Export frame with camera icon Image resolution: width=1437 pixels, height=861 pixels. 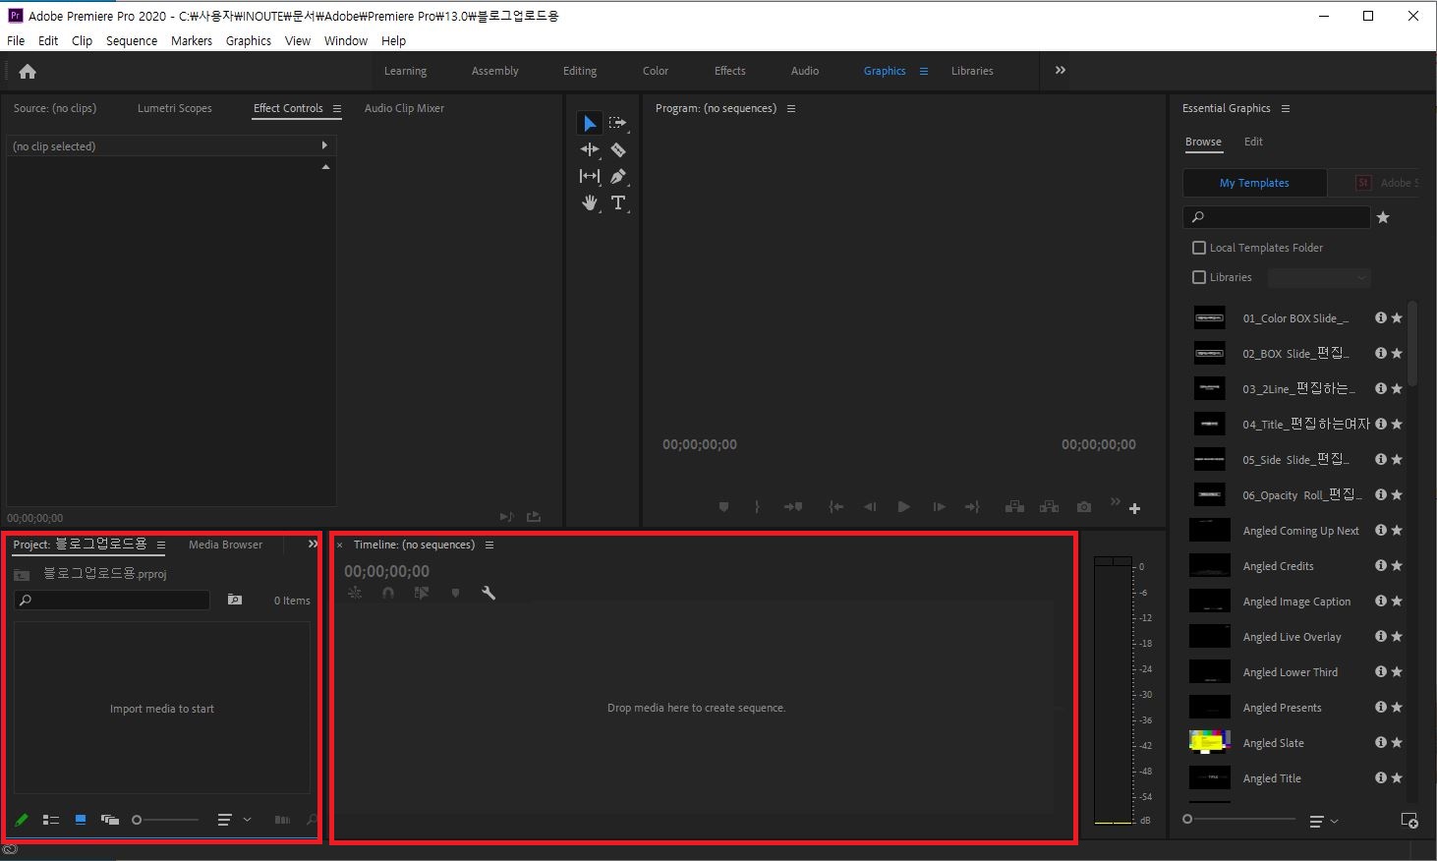tap(1083, 507)
